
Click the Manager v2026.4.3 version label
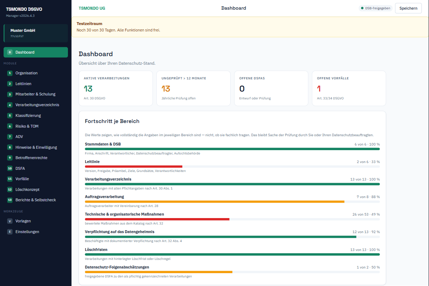[x=20, y=16]
